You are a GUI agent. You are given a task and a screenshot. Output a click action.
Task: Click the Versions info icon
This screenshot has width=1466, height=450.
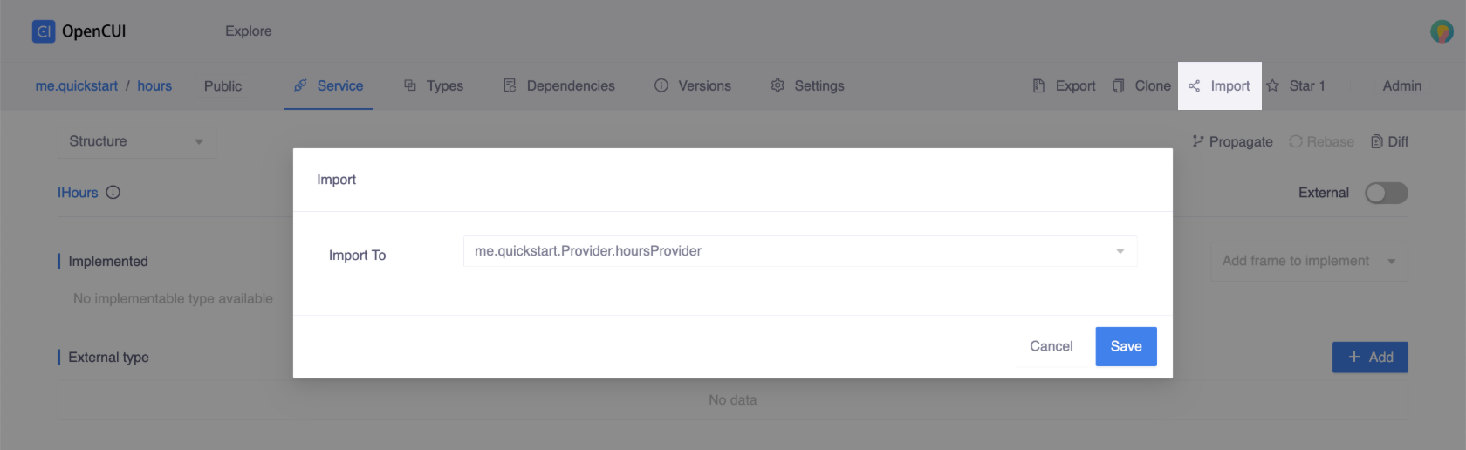[x=661, y=85]
